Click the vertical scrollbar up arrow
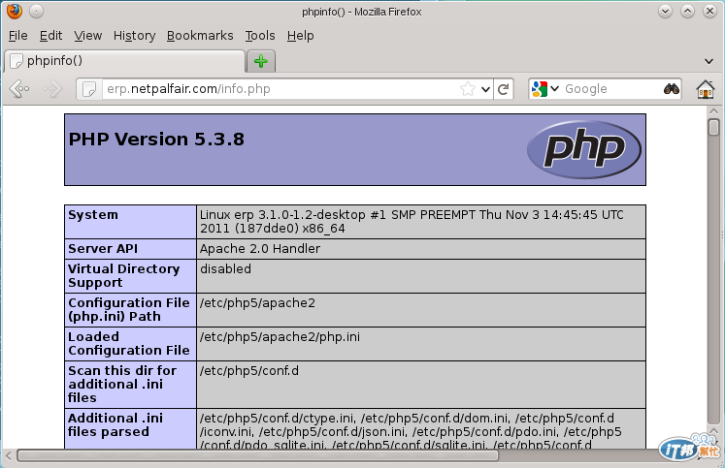This screenshot has height=468, width=725. 713,111
